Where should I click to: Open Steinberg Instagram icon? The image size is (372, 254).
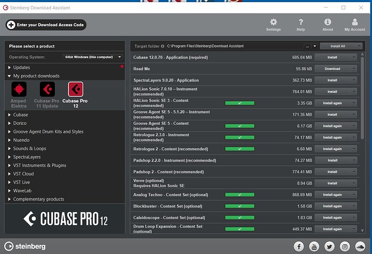click(344, 246)
